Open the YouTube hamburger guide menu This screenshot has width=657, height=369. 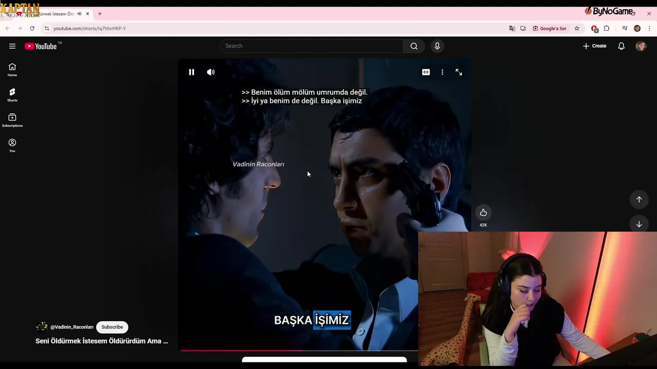coord(12,46)
